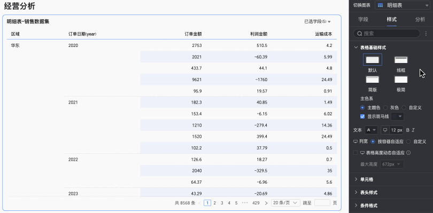Click info icon beside 表格高度动态自适应

coord(408,153)
